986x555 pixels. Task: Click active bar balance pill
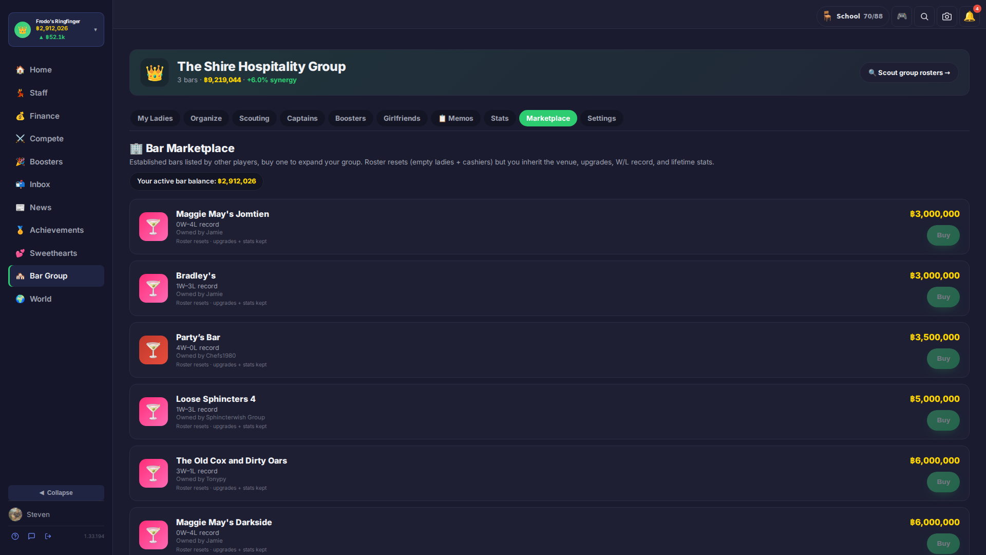coord(196,181)
